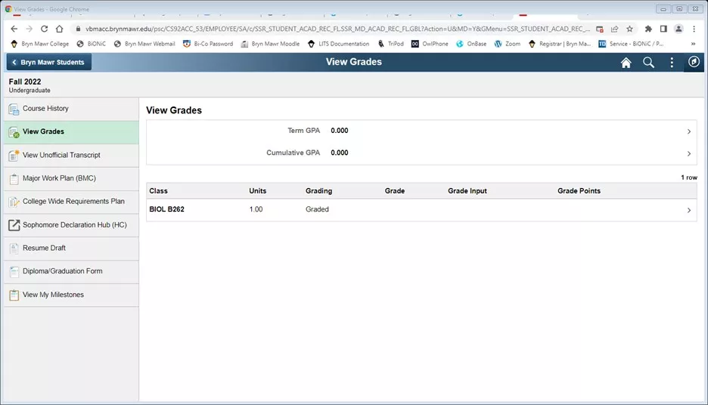Open College Wide Requirements Plan
This screenshot has height=405, width=708.
(x=71, y=202)
